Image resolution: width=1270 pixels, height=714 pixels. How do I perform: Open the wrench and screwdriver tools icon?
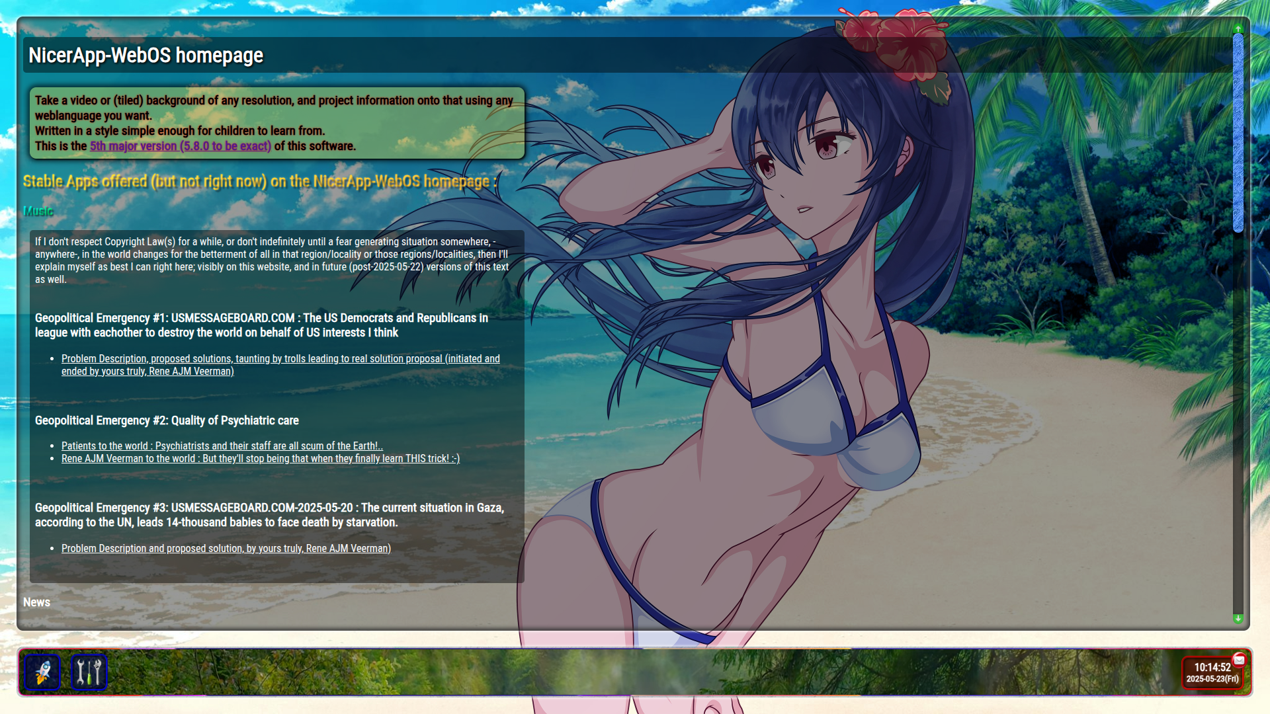pos(89,672)
